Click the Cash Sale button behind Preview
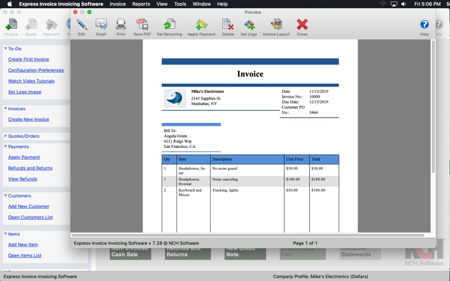The width and height of the screenshot is (450, 281). pyautogui.click(x=130, y=254)
